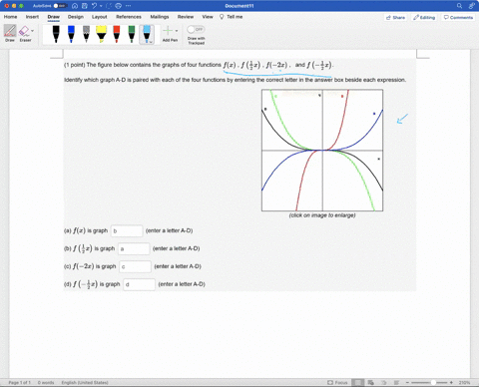The height and width of the screenshot is (387, 479).
Task: Open the View ribbon tab
Action: click(x=208, y=17)
